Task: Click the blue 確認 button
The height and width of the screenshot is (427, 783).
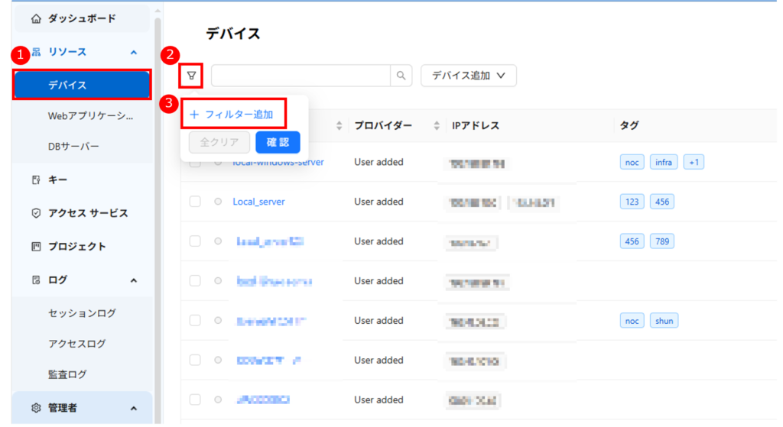Action: (x=278, y=142)
